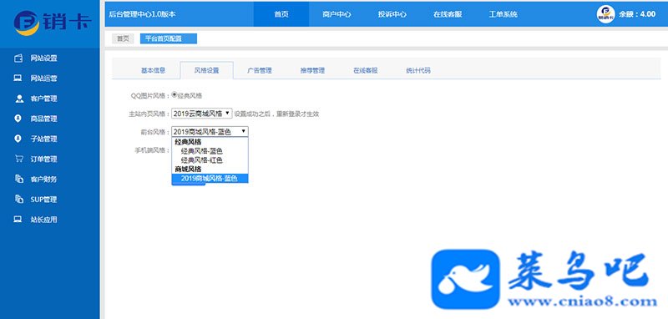The image size is (668, 319).
Task: Click the 余额：4.00 balance text
Action: point(637,14)
